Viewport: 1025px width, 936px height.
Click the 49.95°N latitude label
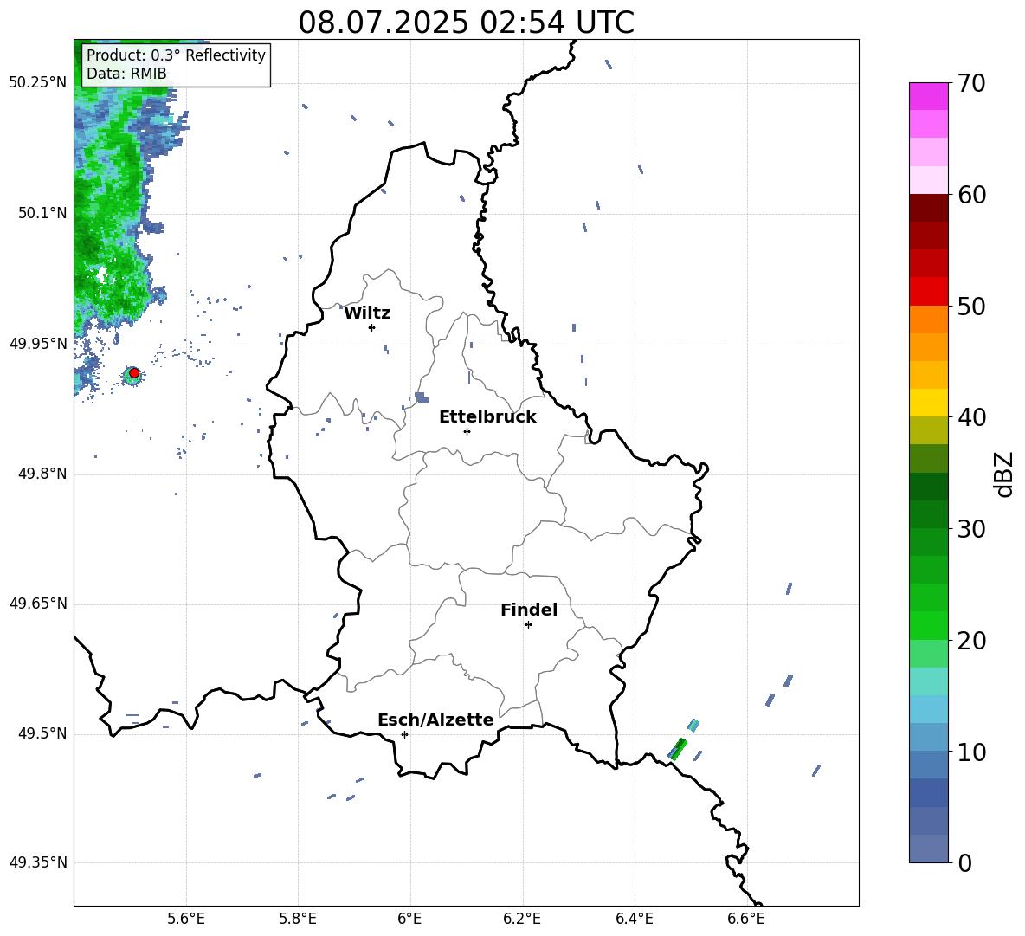tap(38, 344)
